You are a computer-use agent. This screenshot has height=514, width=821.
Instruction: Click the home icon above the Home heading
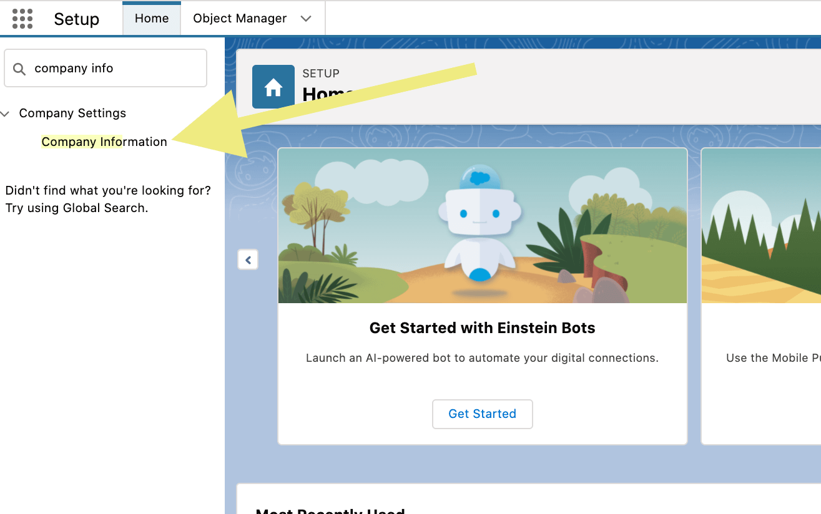(273, 86)
